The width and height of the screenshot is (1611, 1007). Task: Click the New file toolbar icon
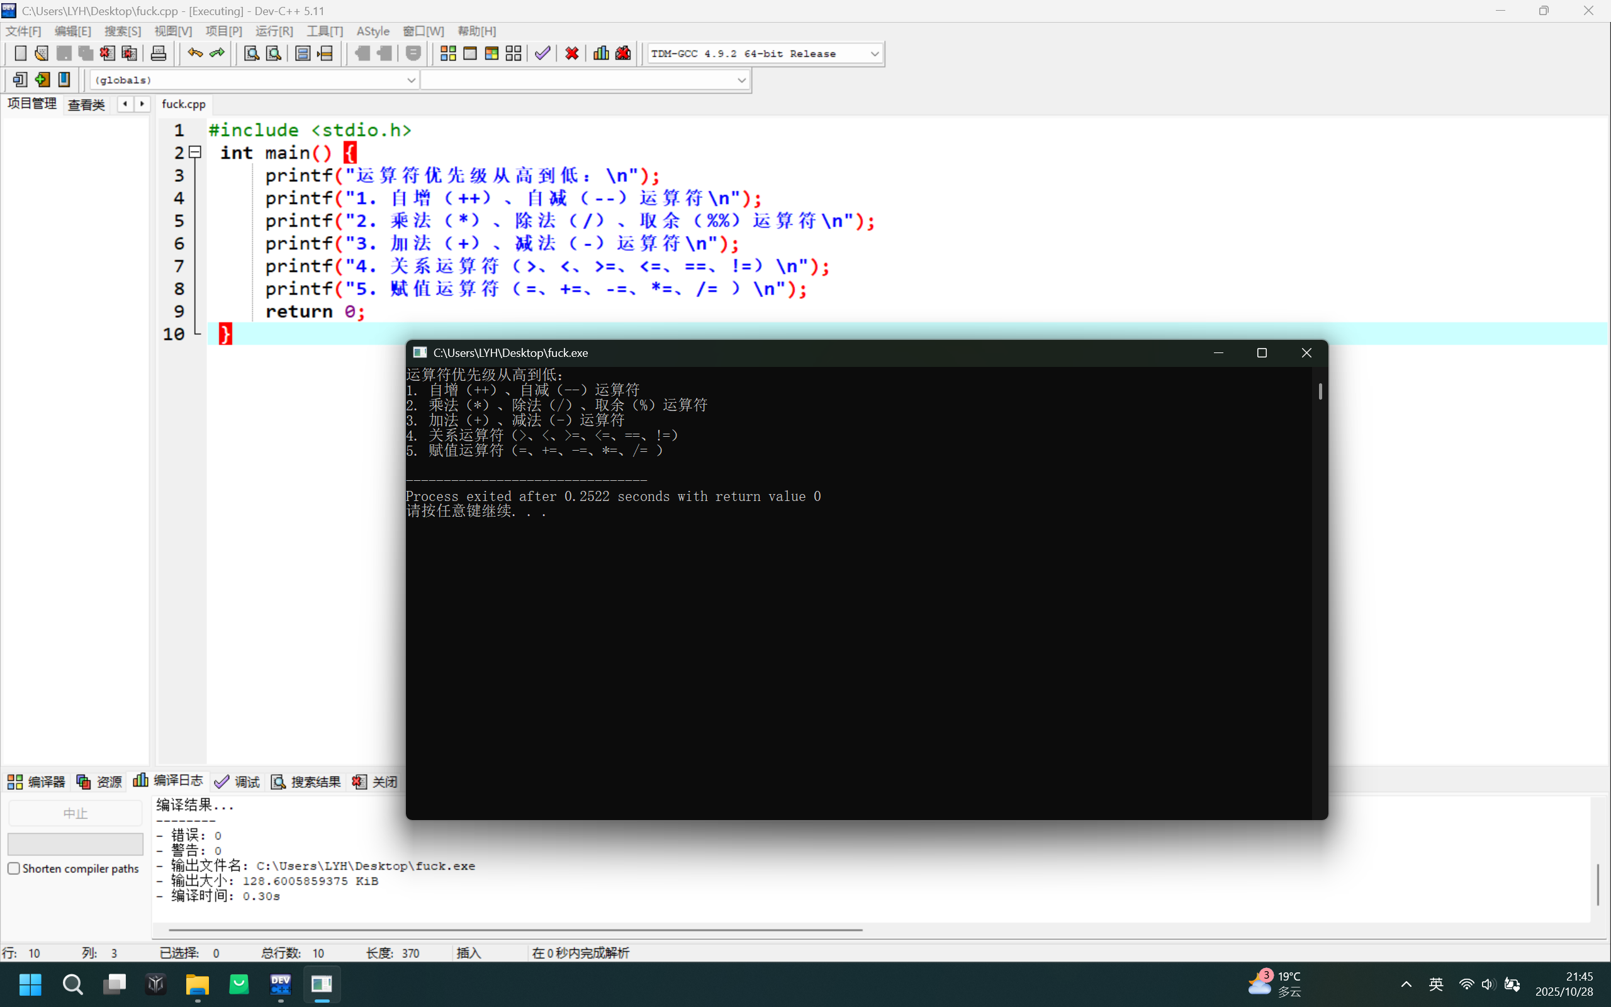tap(21, 53)
